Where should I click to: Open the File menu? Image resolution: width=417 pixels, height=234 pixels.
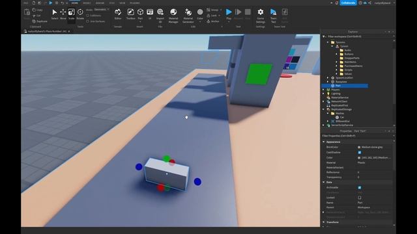(26, 3)
